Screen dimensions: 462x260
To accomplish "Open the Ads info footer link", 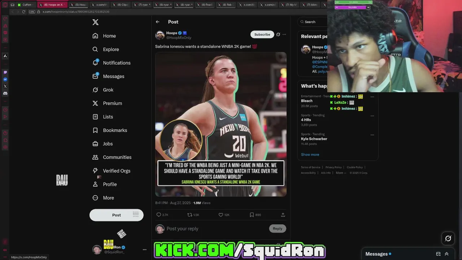I will (326, 173).
